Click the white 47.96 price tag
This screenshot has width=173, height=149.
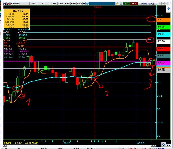(x=164, y=42)
